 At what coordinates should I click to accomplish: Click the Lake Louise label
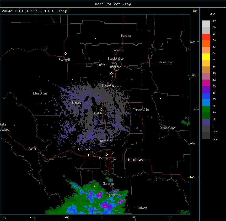pyautogui.click(x=5, y=127)
